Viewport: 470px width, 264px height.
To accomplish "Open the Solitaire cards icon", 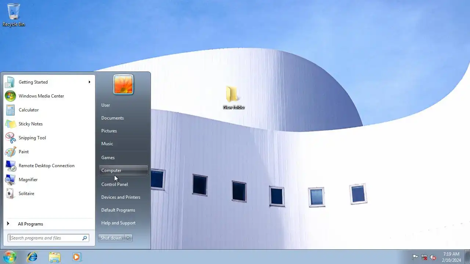I will [10, 194].
